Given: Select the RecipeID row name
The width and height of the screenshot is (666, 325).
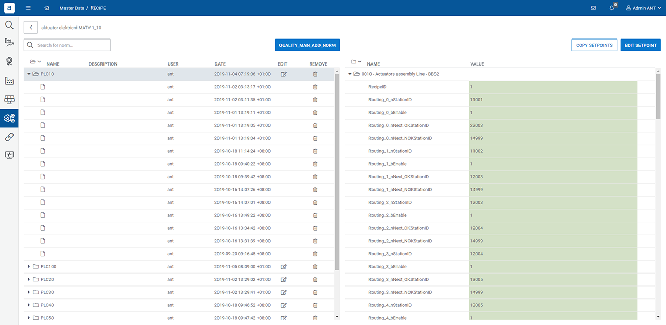Looking at the screenshot, I should click(x=377, y=87).
